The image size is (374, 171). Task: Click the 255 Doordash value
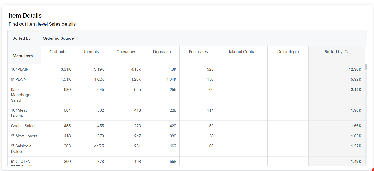[173, 90]
